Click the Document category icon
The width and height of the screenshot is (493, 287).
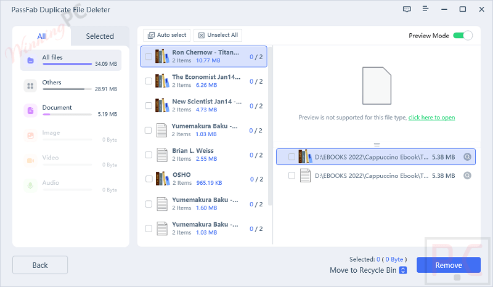pyautogui.click(x=30, y=110)
